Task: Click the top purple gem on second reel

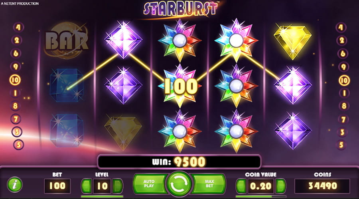Action: 123,40
